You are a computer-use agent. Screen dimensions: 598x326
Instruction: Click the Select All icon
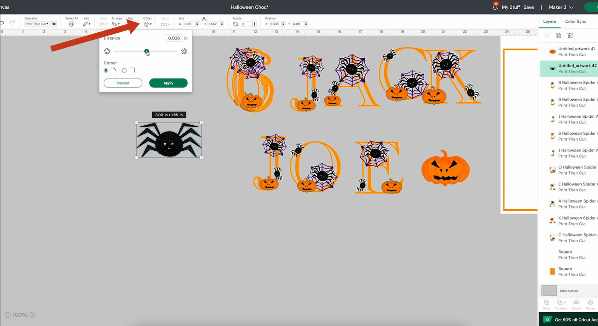[72, 24]
